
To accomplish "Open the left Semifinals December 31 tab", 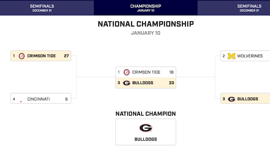I will [42, 8].
